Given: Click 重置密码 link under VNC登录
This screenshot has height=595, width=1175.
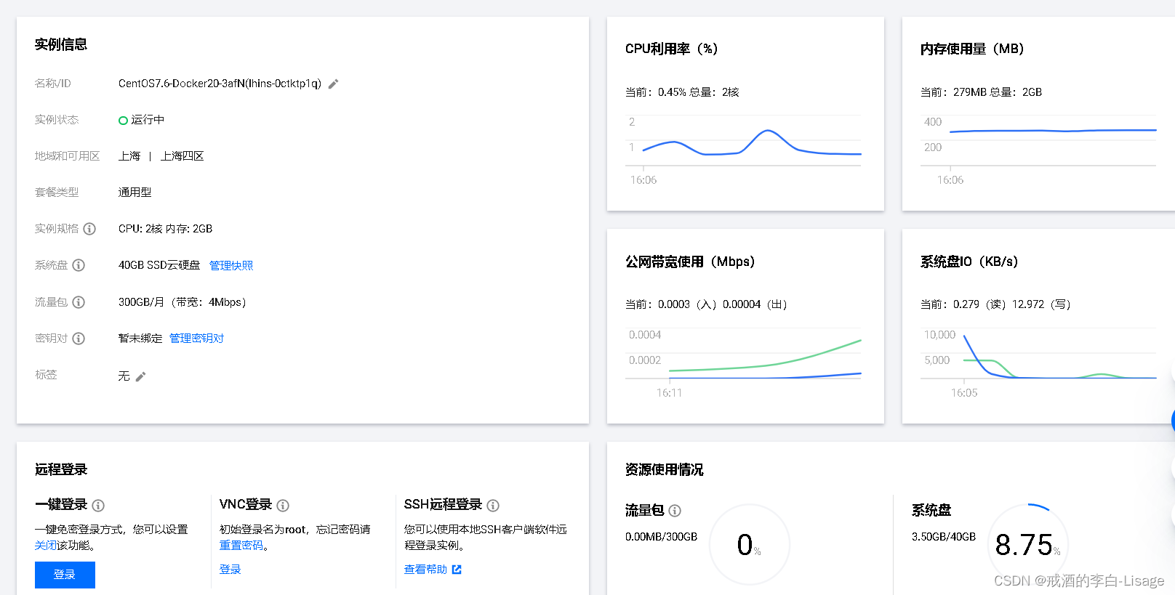Looking at the screenshot, I should (x=241, y=546).
